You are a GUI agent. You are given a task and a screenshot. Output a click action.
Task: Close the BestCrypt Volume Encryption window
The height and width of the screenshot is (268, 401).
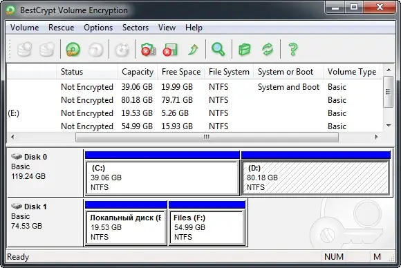380,8
